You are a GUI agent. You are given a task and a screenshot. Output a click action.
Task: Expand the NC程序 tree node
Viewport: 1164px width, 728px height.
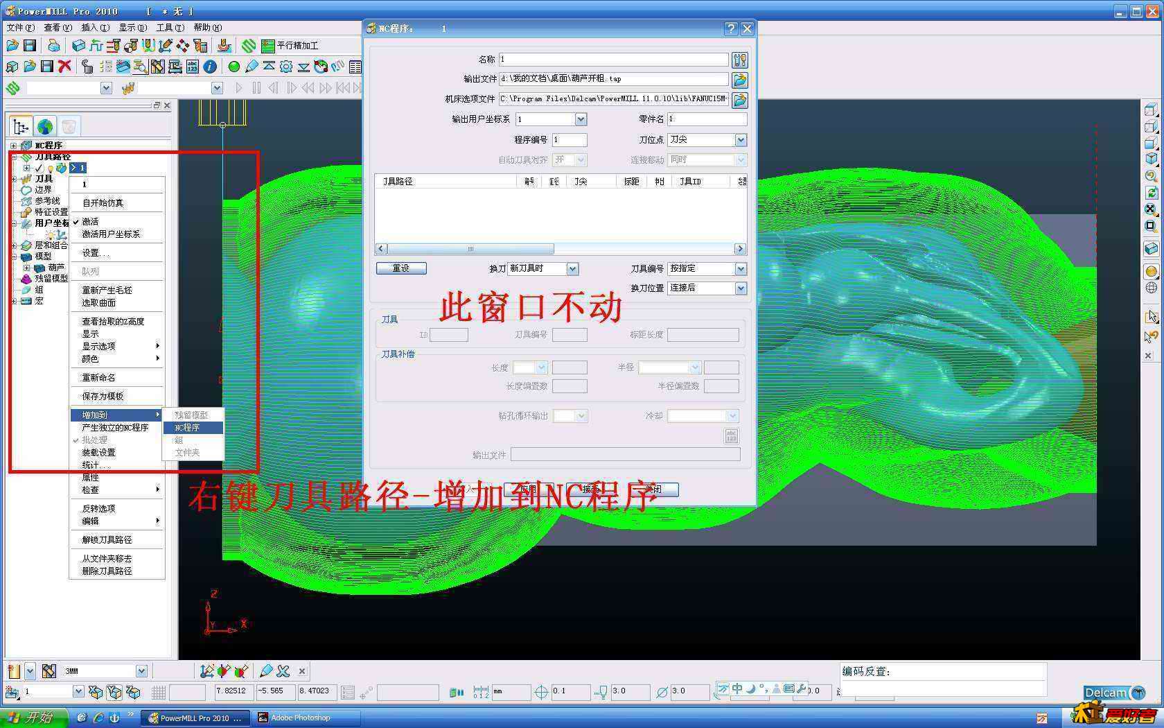pyautogui.click(x=13, y=146)
